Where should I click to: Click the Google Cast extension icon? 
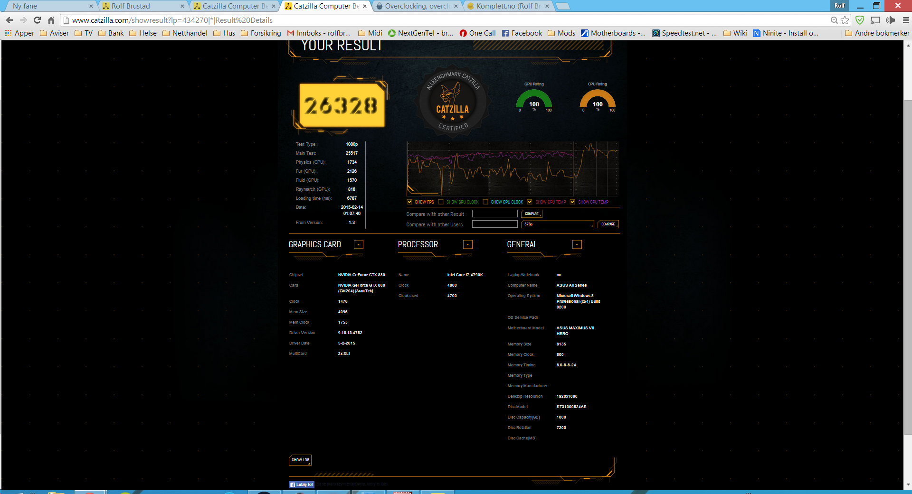(875, 20)
